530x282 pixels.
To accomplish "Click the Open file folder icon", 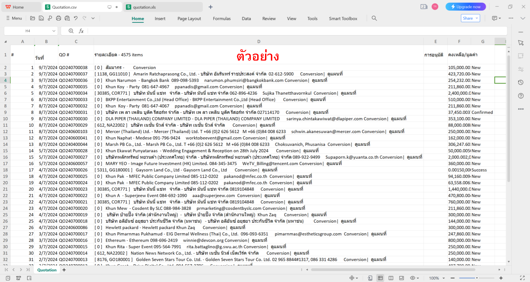I will pyautogui.click(x=32, y=18).
